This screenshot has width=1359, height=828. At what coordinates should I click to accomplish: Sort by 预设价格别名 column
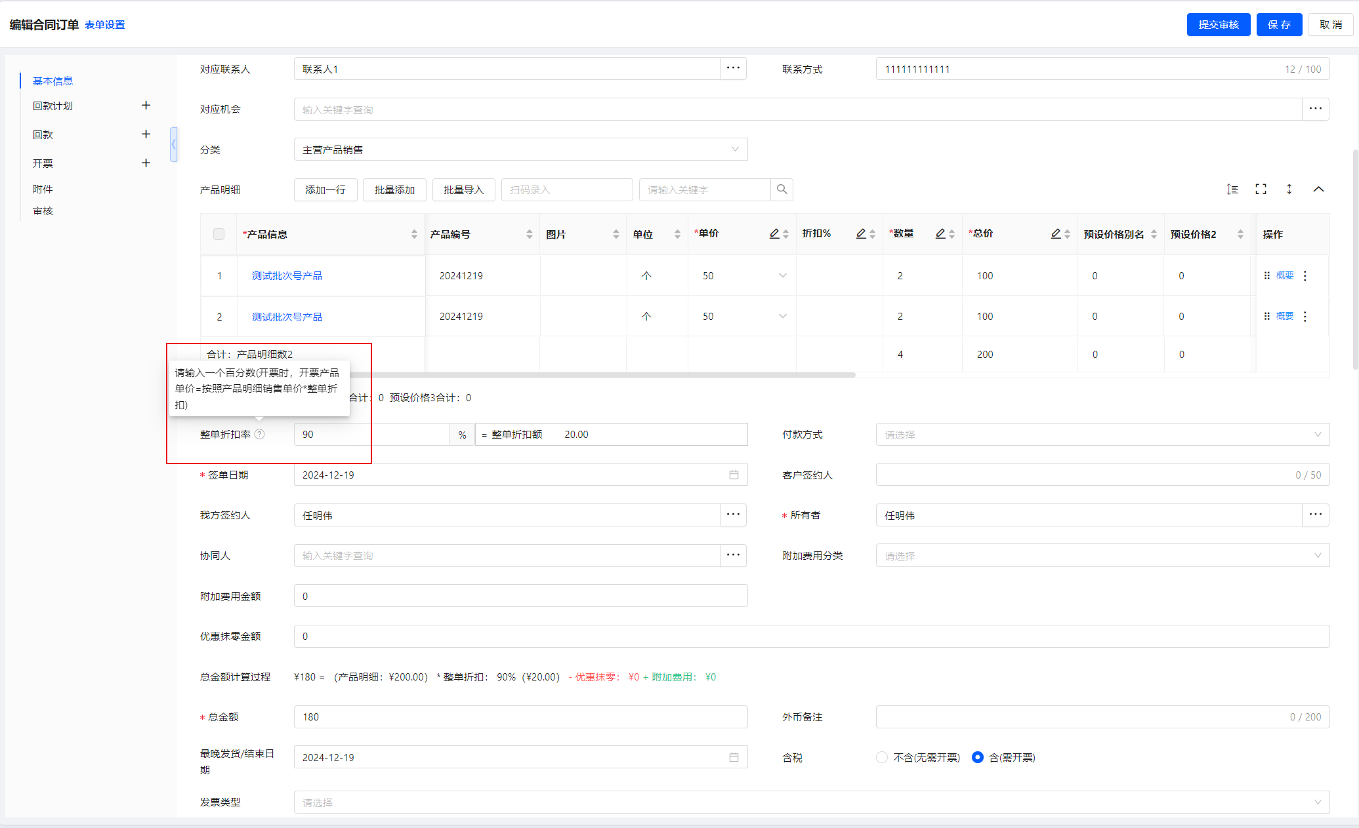1154,234
